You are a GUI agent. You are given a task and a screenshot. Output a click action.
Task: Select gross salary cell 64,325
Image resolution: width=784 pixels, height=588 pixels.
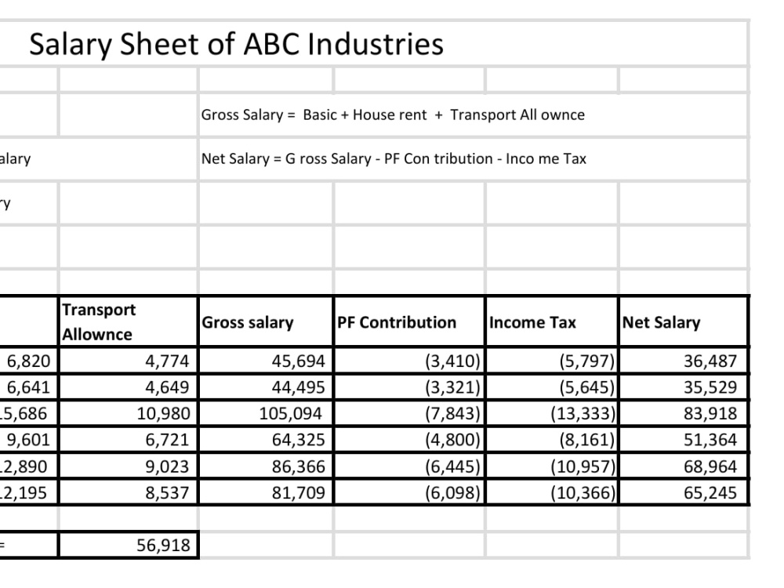coord(266,440)
